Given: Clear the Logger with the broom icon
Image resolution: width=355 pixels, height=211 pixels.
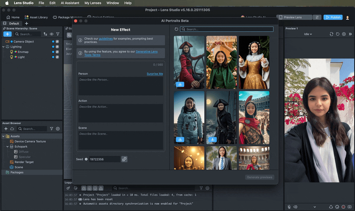Looking at the screenshot, I should pos(68,188).
